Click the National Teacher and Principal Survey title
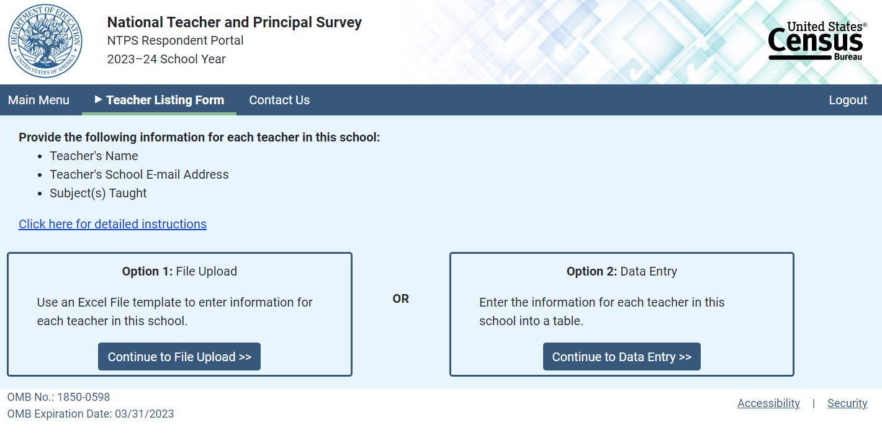This screenshot has height=435, width=882. [234, 22]
